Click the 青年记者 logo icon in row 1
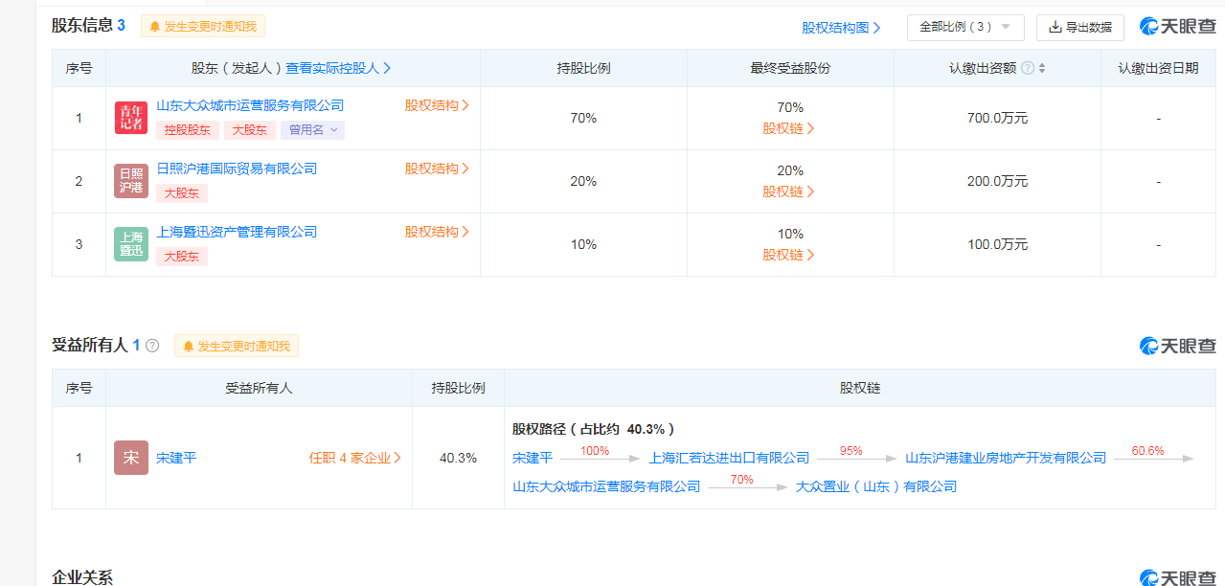1225x586 pixels. click(x=131, y=118)
